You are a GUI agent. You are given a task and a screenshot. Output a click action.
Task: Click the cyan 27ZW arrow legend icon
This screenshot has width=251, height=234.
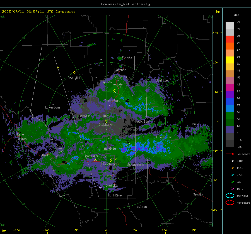pyautogui.click(x=230, y=175)
